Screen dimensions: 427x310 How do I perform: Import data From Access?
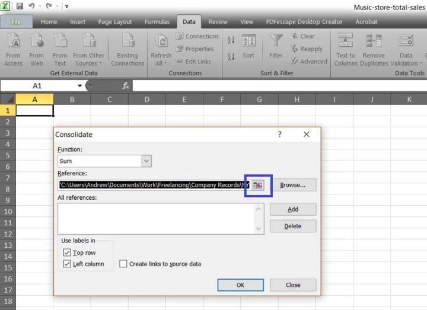tap(13, 50)
